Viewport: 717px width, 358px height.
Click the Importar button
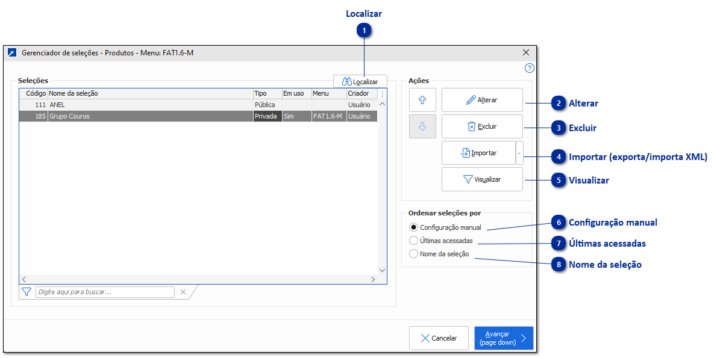pos(478,153)
